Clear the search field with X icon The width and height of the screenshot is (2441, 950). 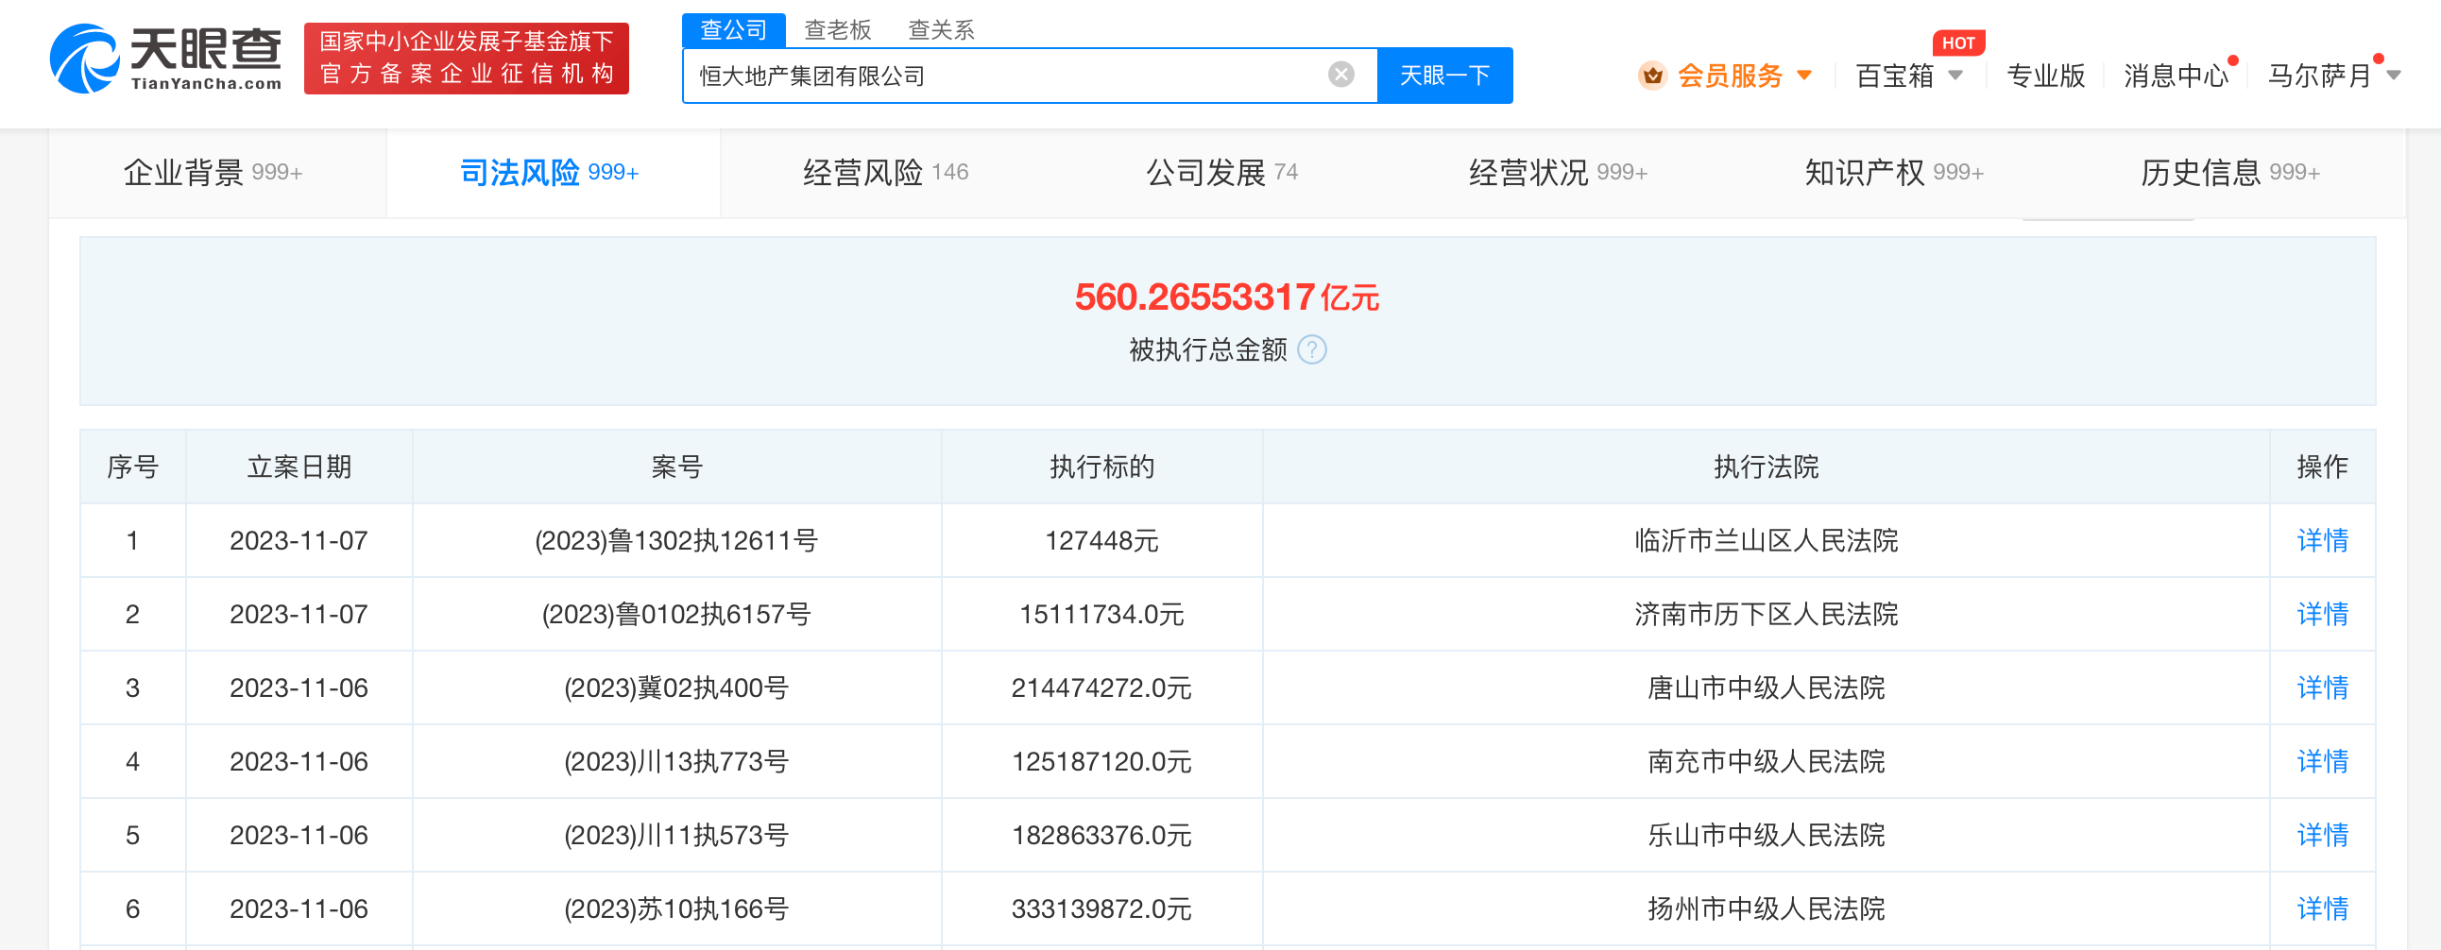point(1340,75)
